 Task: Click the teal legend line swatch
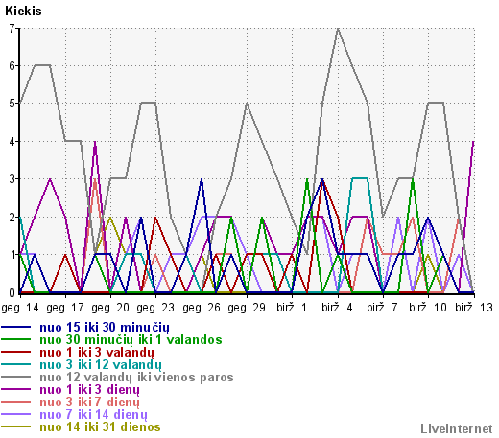16,364
